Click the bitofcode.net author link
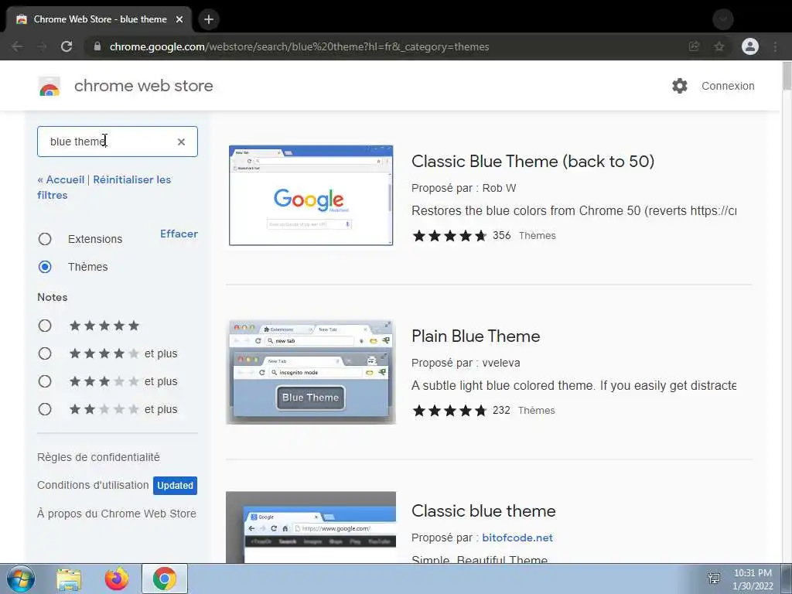792x594 pixels. click(x=517, y=538)
